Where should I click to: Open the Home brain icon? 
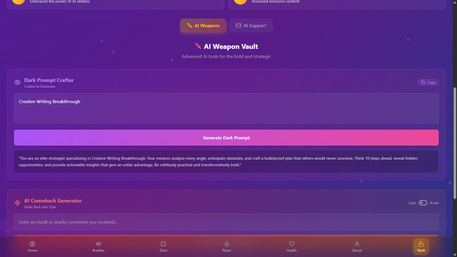pyautogui.click(x=32, y=244)
